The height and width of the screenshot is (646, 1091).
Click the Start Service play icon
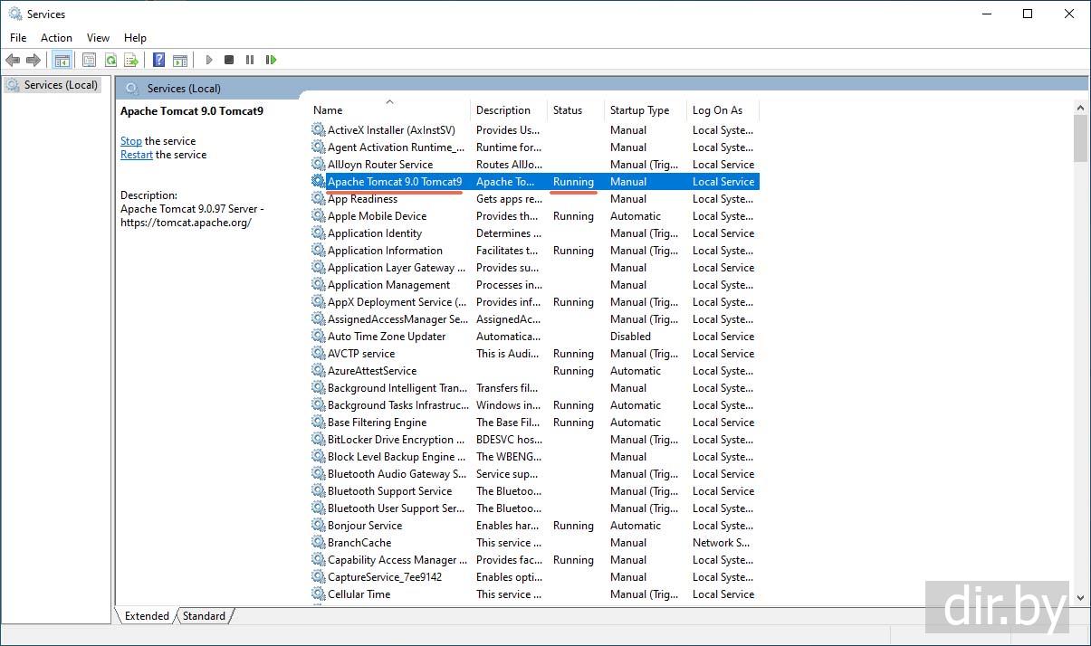click(x=209, y=60)
